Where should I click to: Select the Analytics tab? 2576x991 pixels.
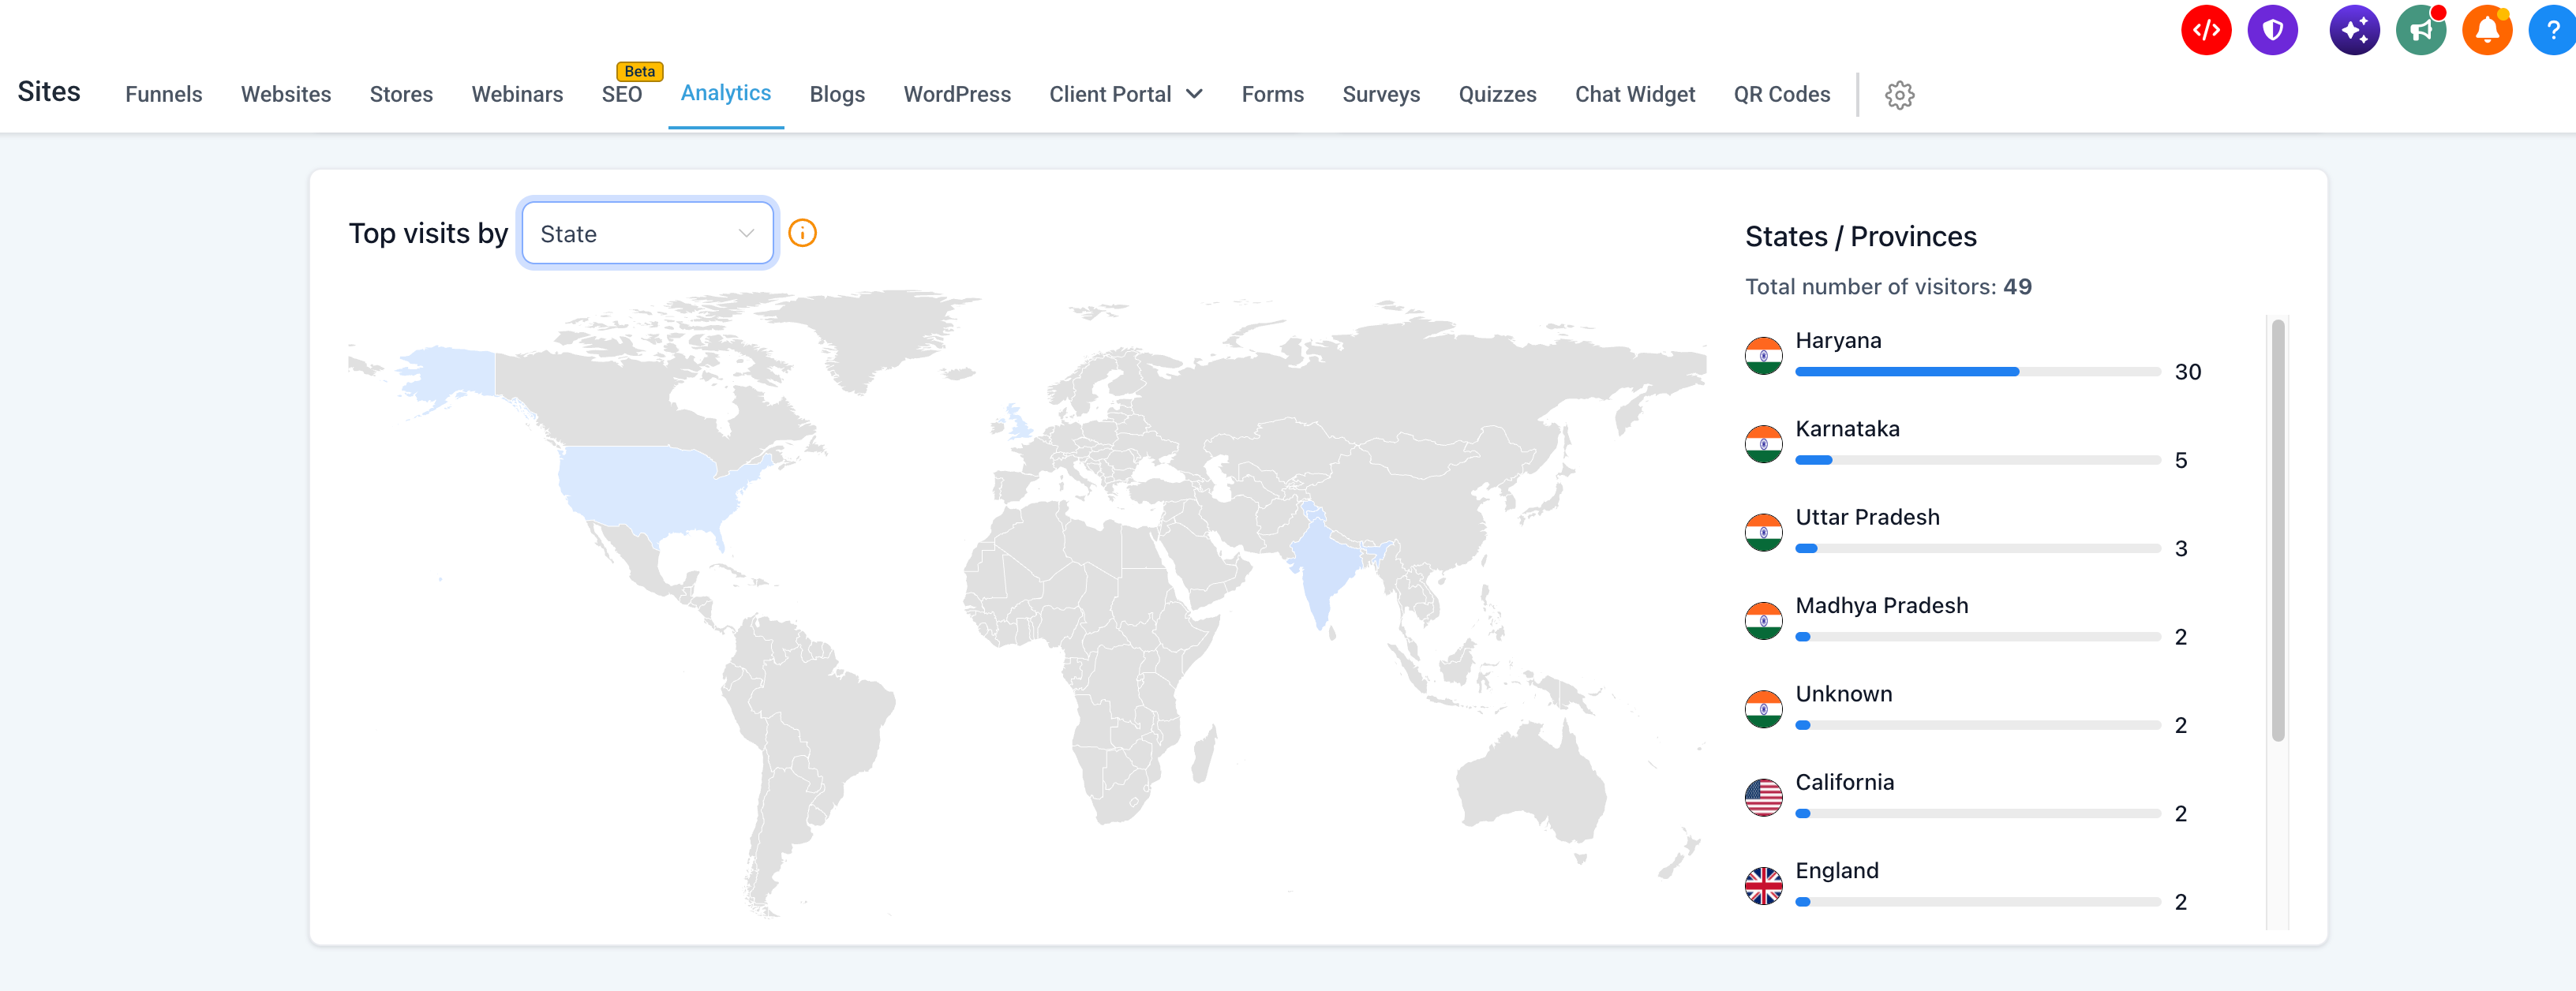tap(726, 93)
